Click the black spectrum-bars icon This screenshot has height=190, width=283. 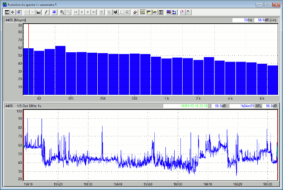point(115,12)
